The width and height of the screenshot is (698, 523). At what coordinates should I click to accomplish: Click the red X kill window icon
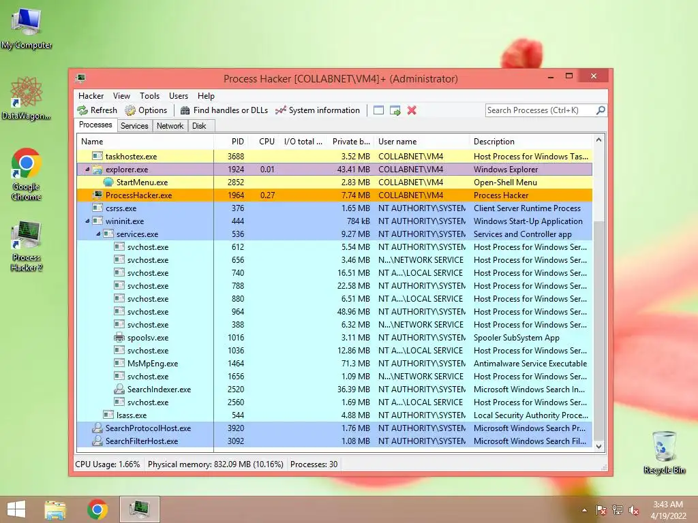coord(412,110)
